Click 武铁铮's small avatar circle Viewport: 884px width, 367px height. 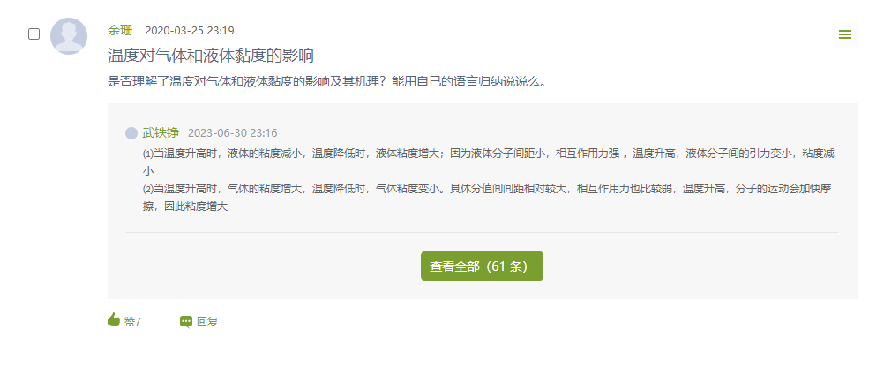click(131, 133)
